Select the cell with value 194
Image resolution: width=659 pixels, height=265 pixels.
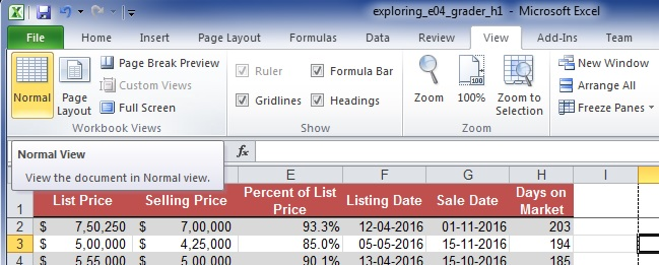point(541,244)
